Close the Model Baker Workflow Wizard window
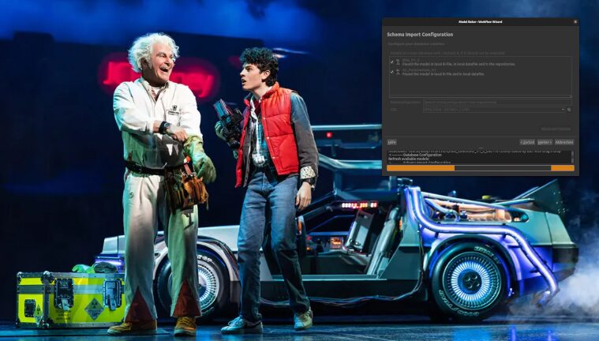 click(x=575, y=22)
